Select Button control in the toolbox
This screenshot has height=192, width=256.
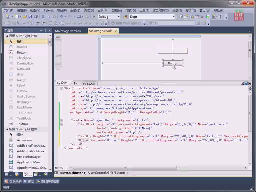click(x=26, y=52)
